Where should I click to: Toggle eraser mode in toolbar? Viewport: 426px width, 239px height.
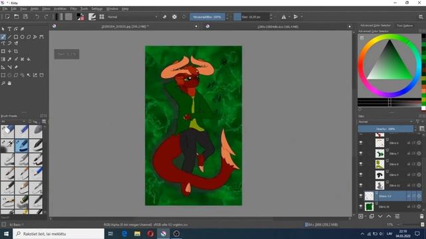pos(164,17)
